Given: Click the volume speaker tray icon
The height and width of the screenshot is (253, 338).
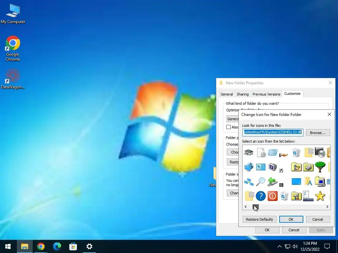Looking at the screenshot, I should click(295, 246).
